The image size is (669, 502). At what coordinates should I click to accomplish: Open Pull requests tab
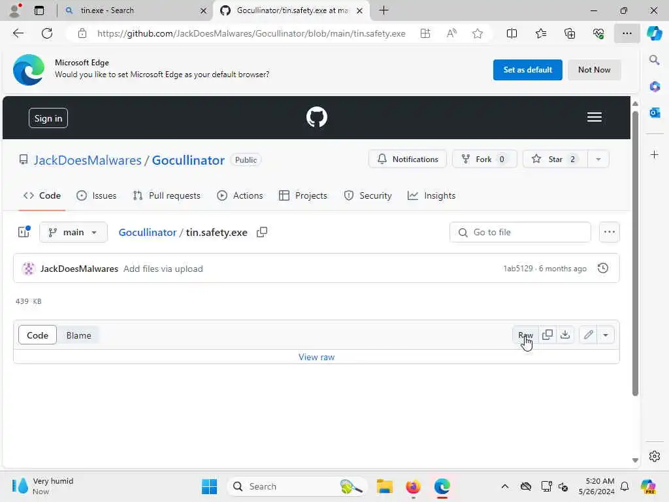[x=167, y=195]
